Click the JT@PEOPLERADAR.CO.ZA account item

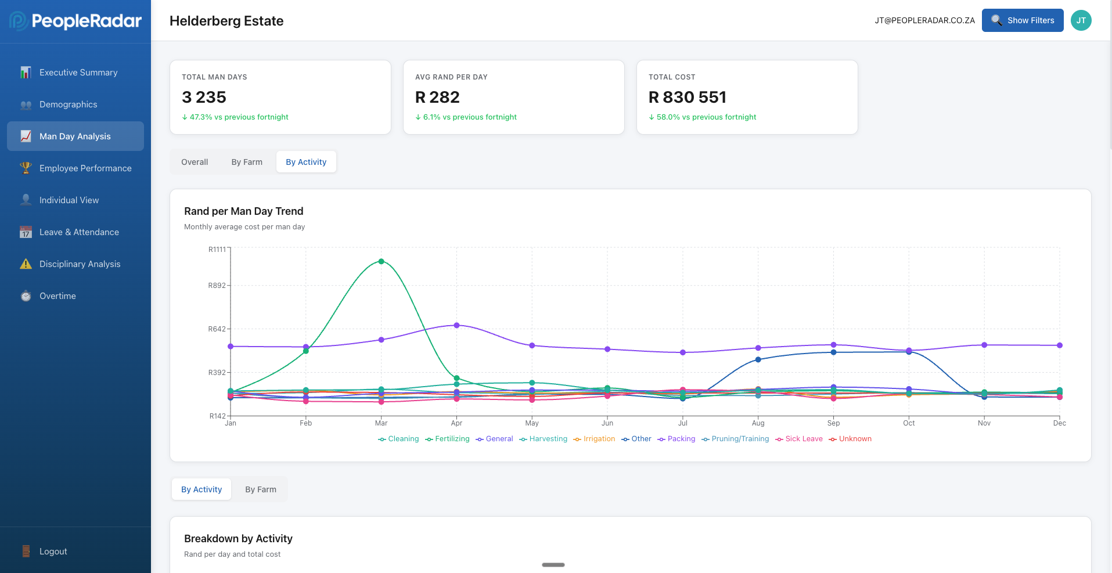point(924,19)
